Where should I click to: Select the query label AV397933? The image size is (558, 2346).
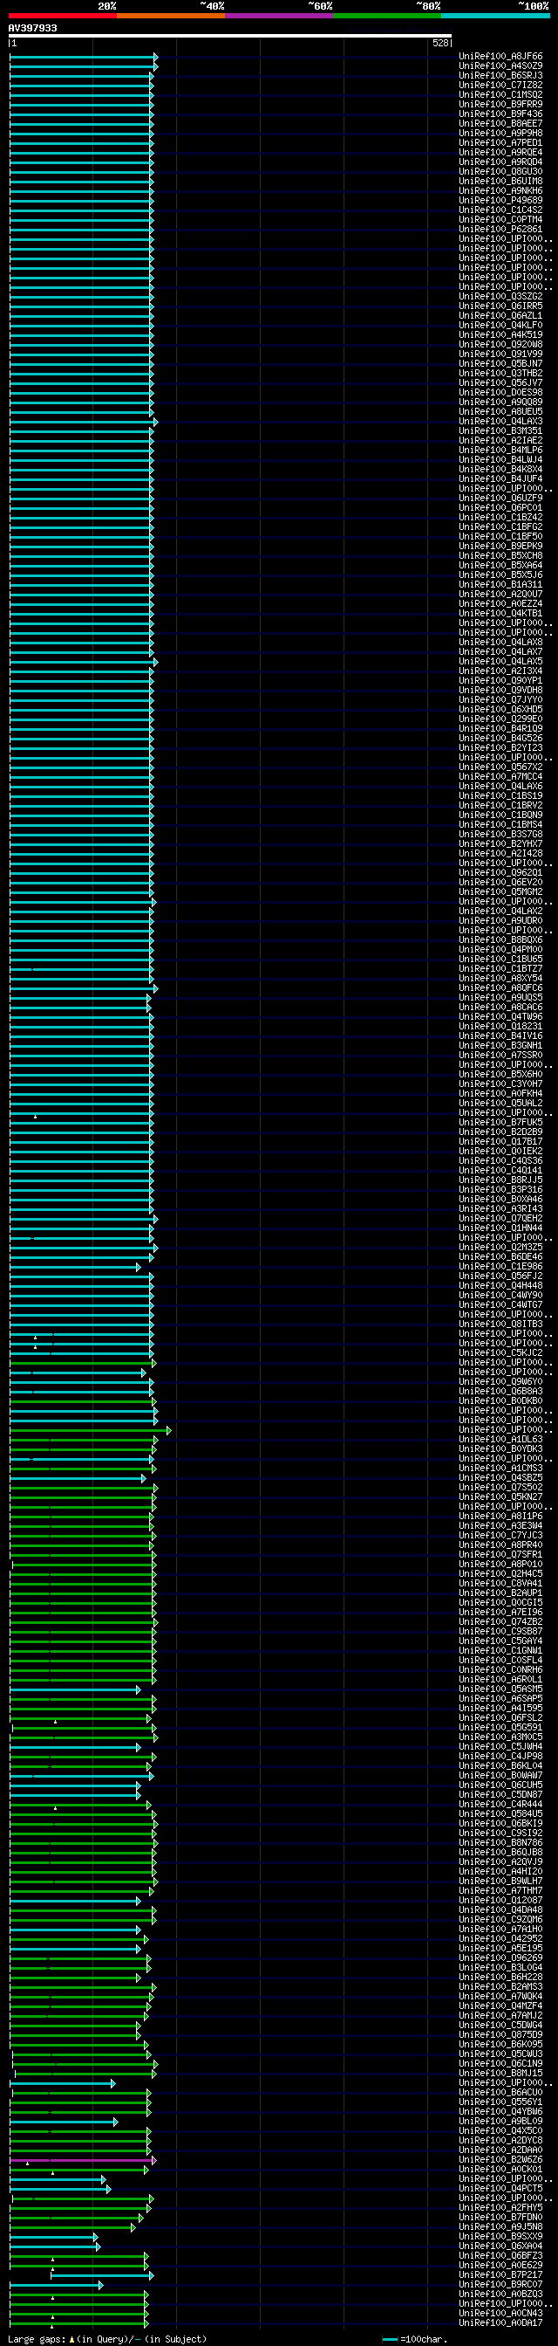click(x=33, y=28)
